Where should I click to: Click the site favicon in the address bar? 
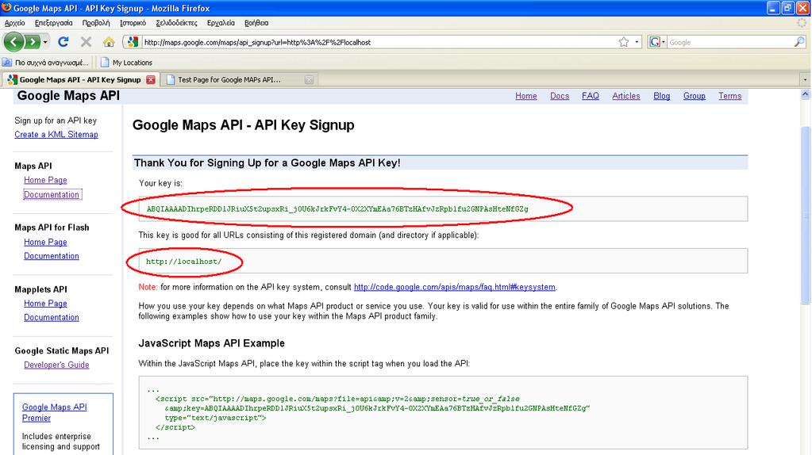point(133,42)
